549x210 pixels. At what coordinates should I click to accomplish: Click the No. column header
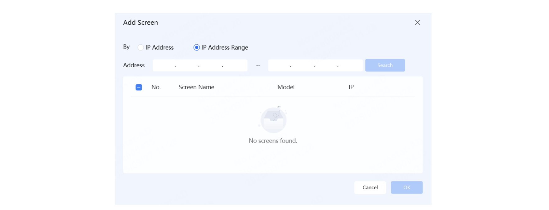click(x=156, y=87)
